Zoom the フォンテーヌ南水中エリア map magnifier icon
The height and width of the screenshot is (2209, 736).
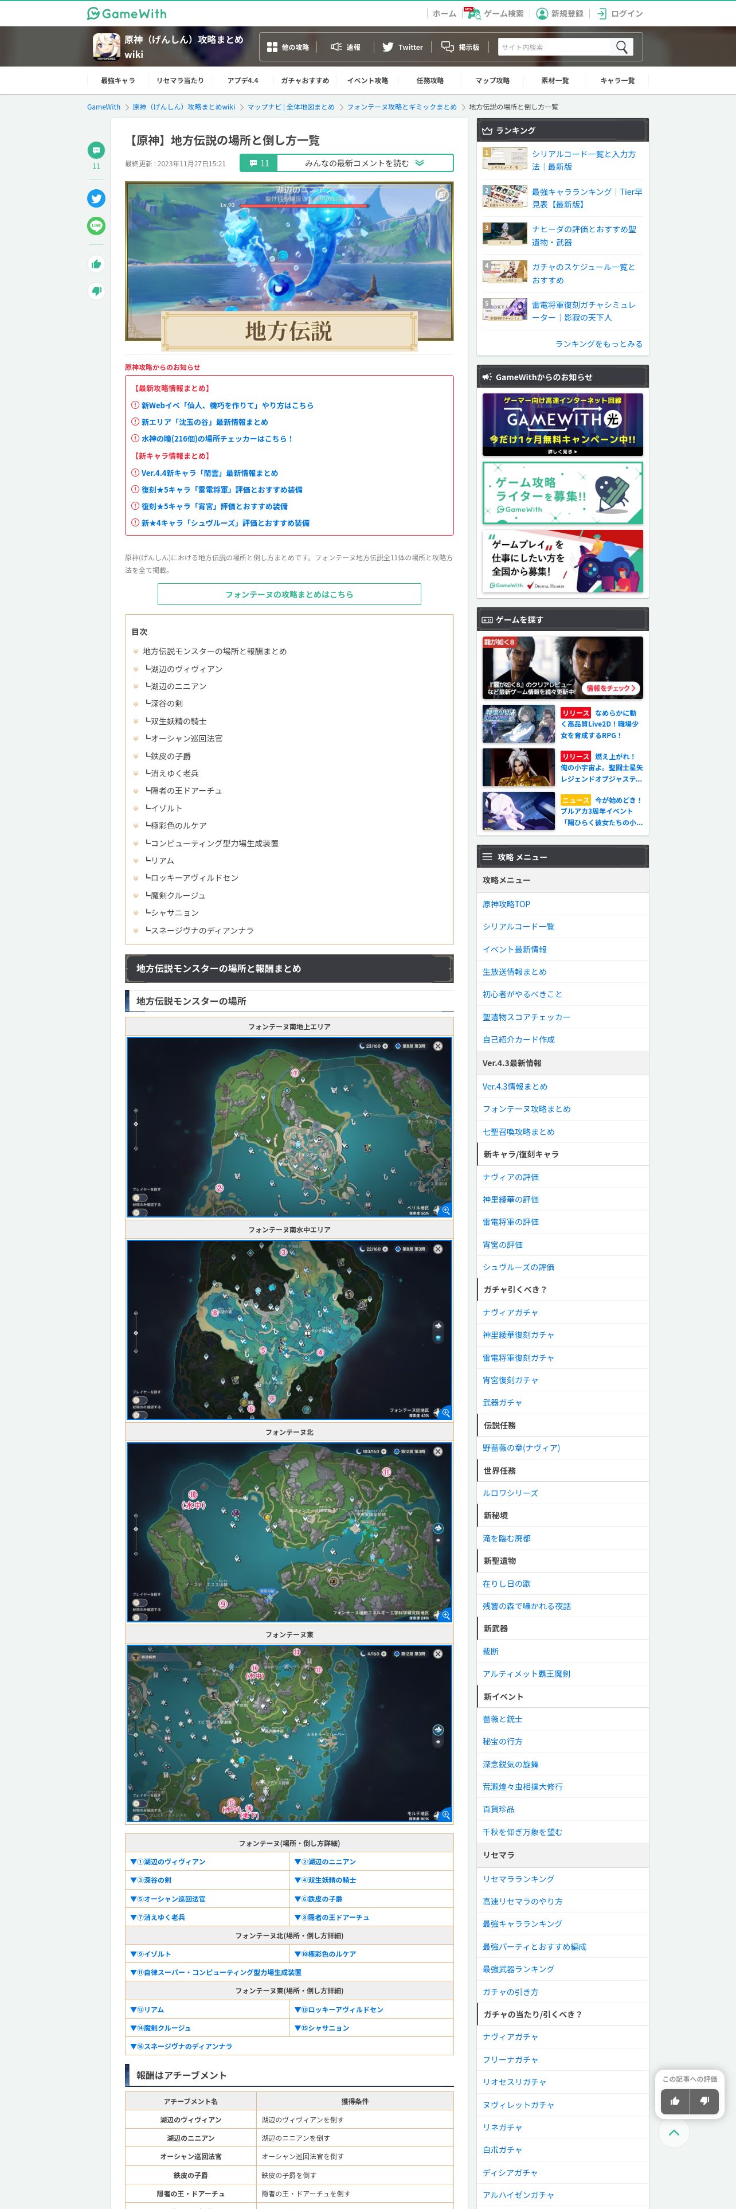(445, 1412)
